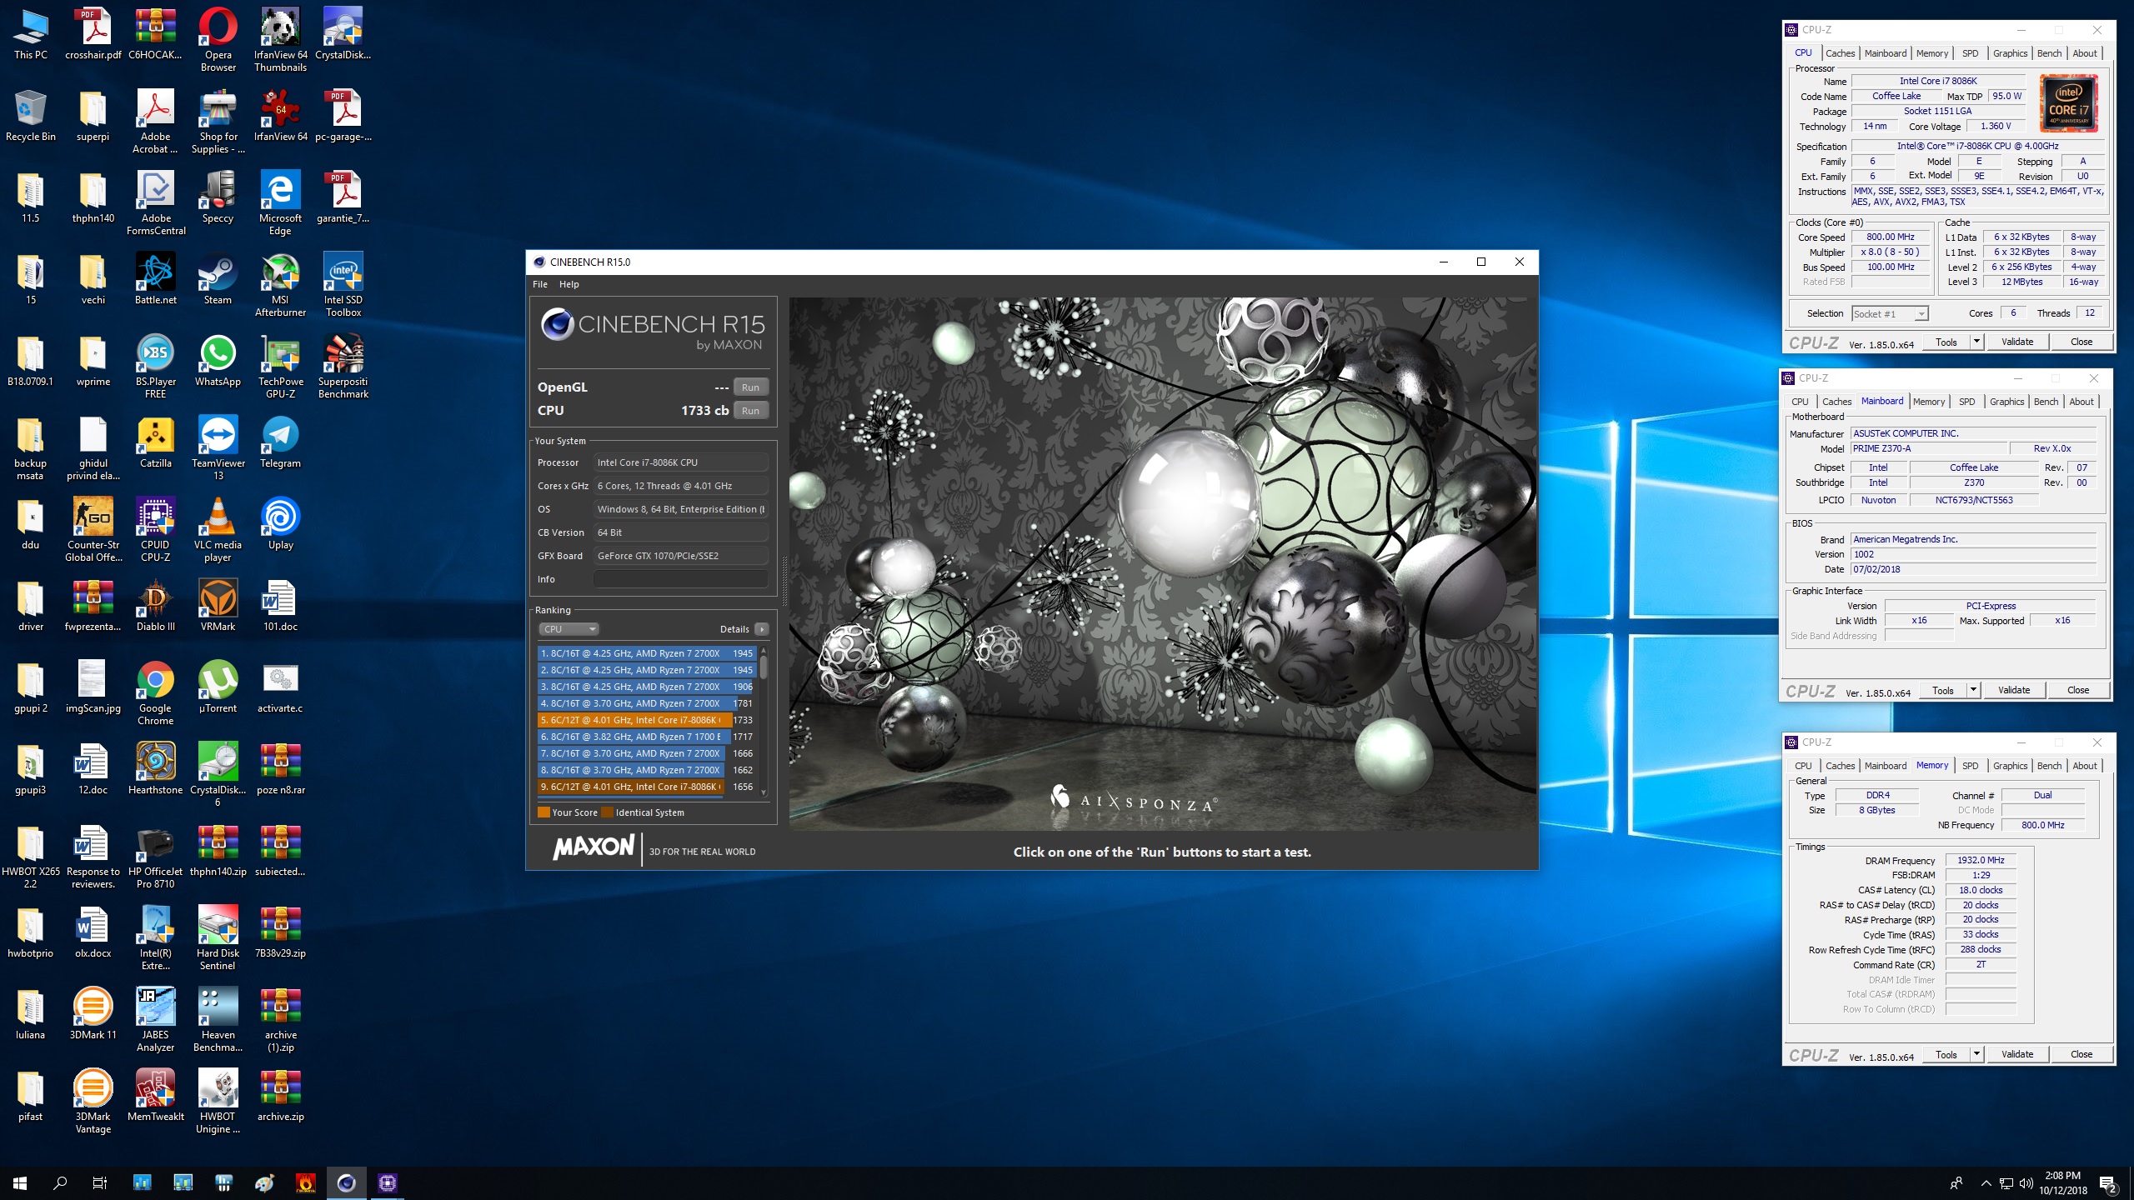Image resolution: width=2134 pixels, height=1200 pixels.
Task: Open Counter-Strike Global Offensive icon
Action: tap(93, 530)
